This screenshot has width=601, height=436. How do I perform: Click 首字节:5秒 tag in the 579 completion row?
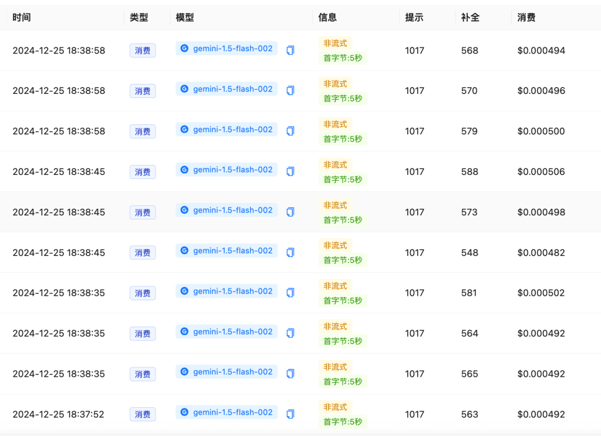click(x=343, y=139)
